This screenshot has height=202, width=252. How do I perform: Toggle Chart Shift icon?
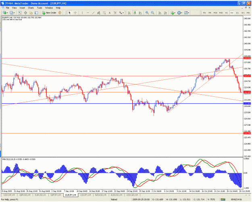165,12
